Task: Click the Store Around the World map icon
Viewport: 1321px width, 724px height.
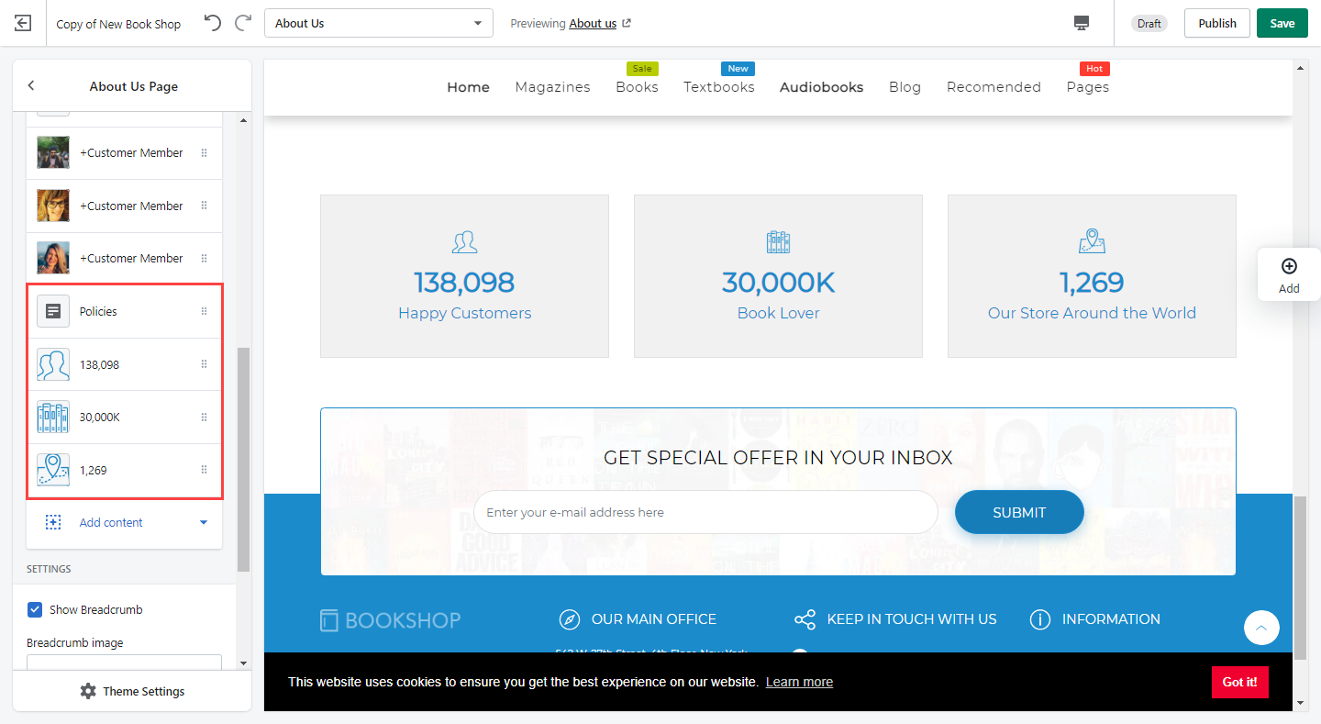Action: 1092,241
